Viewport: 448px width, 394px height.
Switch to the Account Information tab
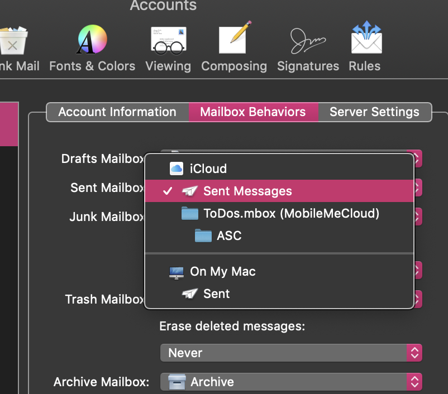point(117,112)
